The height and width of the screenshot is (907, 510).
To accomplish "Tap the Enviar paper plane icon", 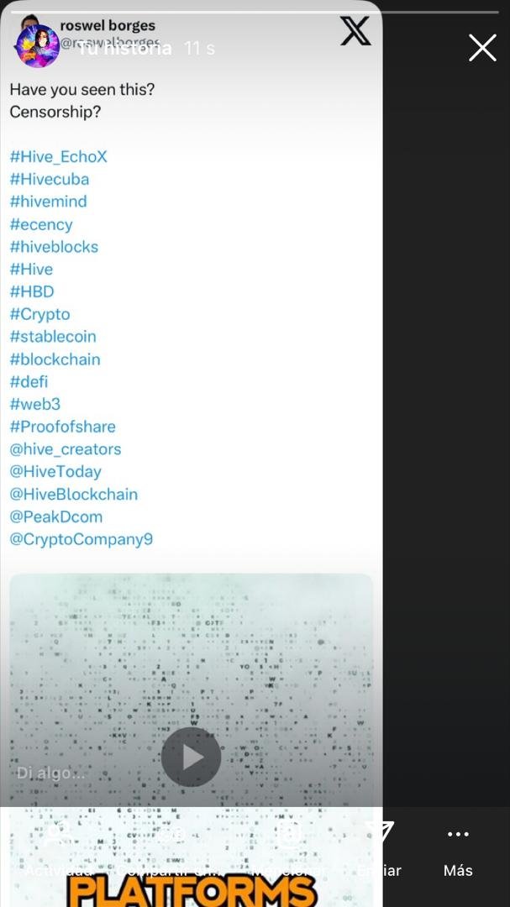I will click(x=379, y=834).
